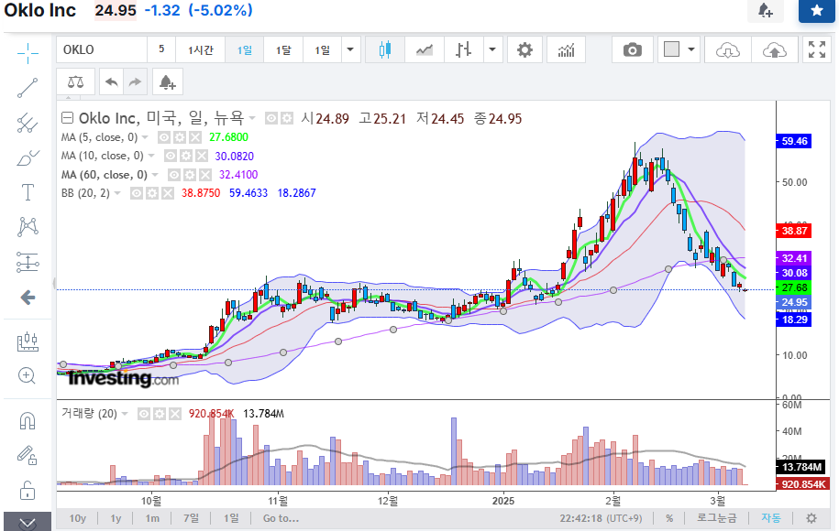The image size is (839, 531).
Task: Open the compare symbols scale icon
Action: tap(75, 81)
